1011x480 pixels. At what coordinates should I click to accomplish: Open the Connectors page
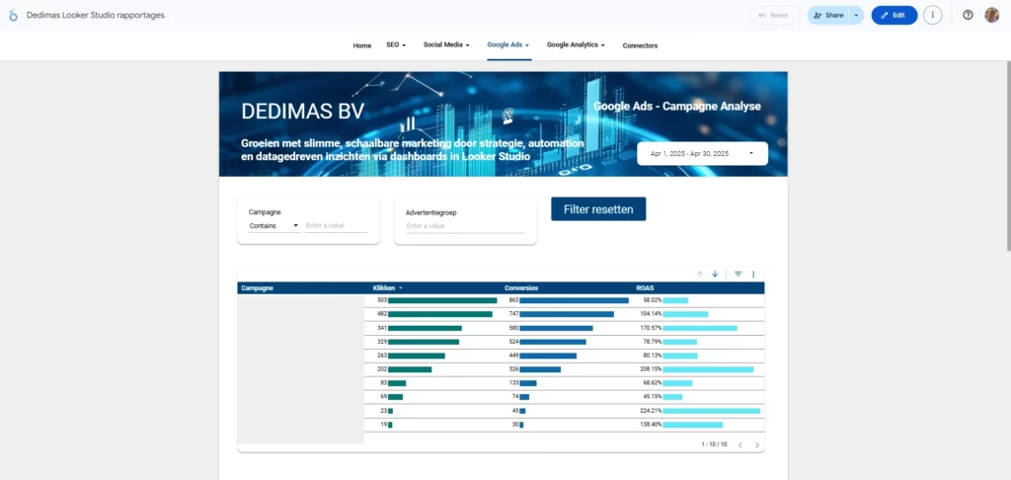pyautogui.click(x=640, y=45)
